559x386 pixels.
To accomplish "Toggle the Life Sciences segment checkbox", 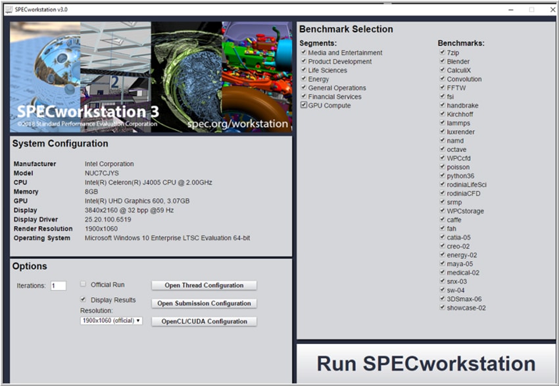I will click(304, 70).
